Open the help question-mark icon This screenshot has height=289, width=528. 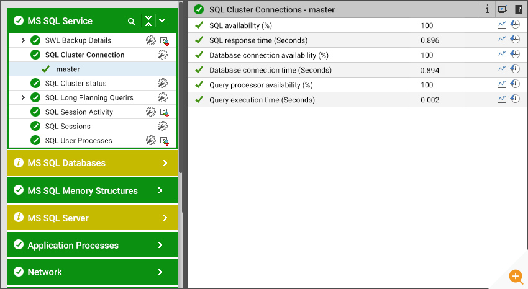pyautogui.click(x=519, y=9)
